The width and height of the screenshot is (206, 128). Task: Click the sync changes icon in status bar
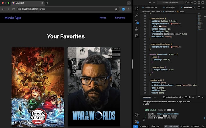point(148,126)
